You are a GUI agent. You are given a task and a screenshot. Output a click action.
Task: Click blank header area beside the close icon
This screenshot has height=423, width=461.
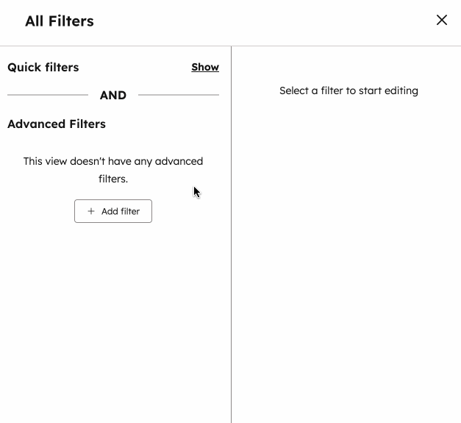[294, 21]
